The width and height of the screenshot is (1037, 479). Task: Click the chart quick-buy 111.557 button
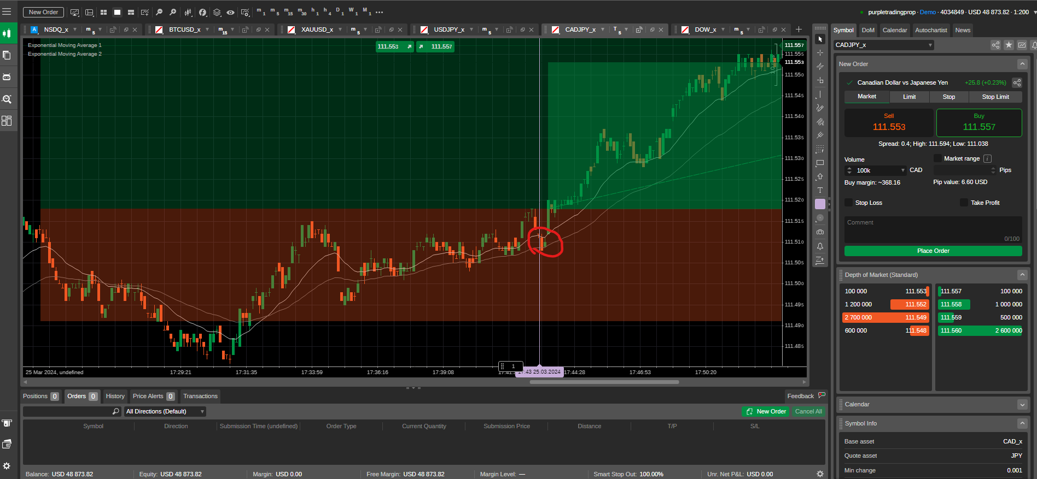coord(435,46)
